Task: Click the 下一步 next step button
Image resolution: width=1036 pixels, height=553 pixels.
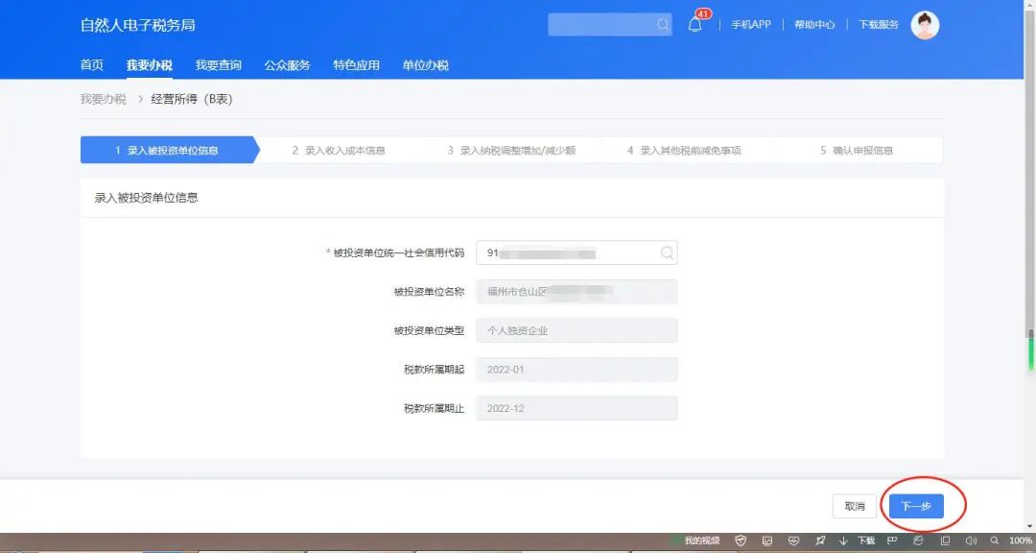Action: 916,506
